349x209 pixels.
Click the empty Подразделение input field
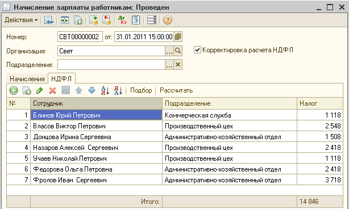pyautogui.click(x=111, y=65)
